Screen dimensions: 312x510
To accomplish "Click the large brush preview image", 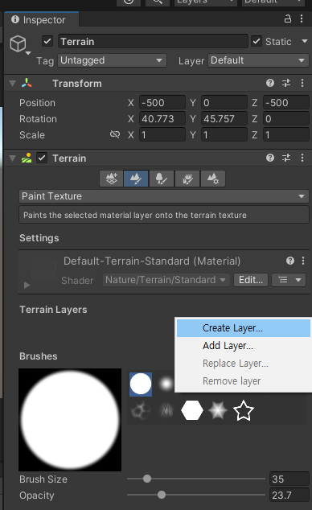I will (70, 420).
